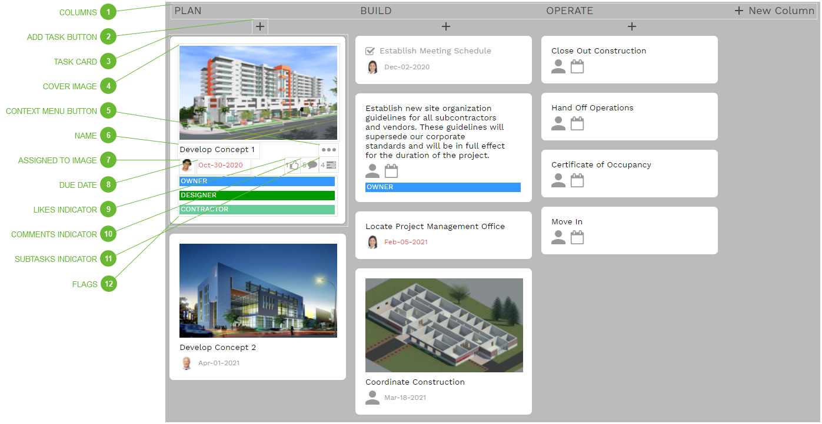This screenshot has width=822, height=424.
Task: Click the calendar icon on Hand Off Operations
Action: [x=577, y=123]
